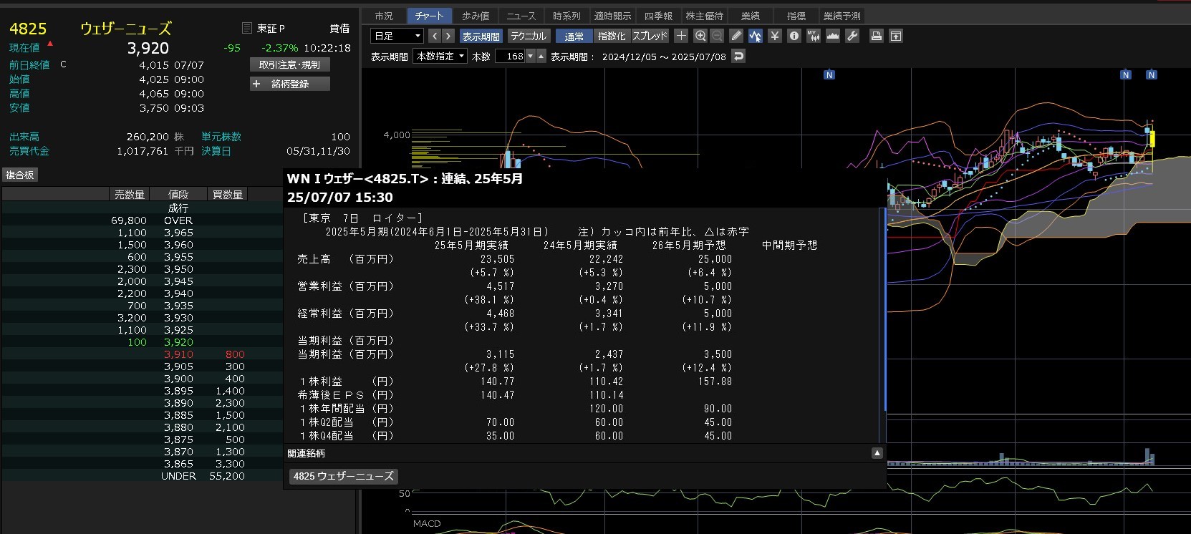This screenshot has width=1191, height=534.
Task: Increase the 本数 bar count with up arrow
Action: point(541,56)
